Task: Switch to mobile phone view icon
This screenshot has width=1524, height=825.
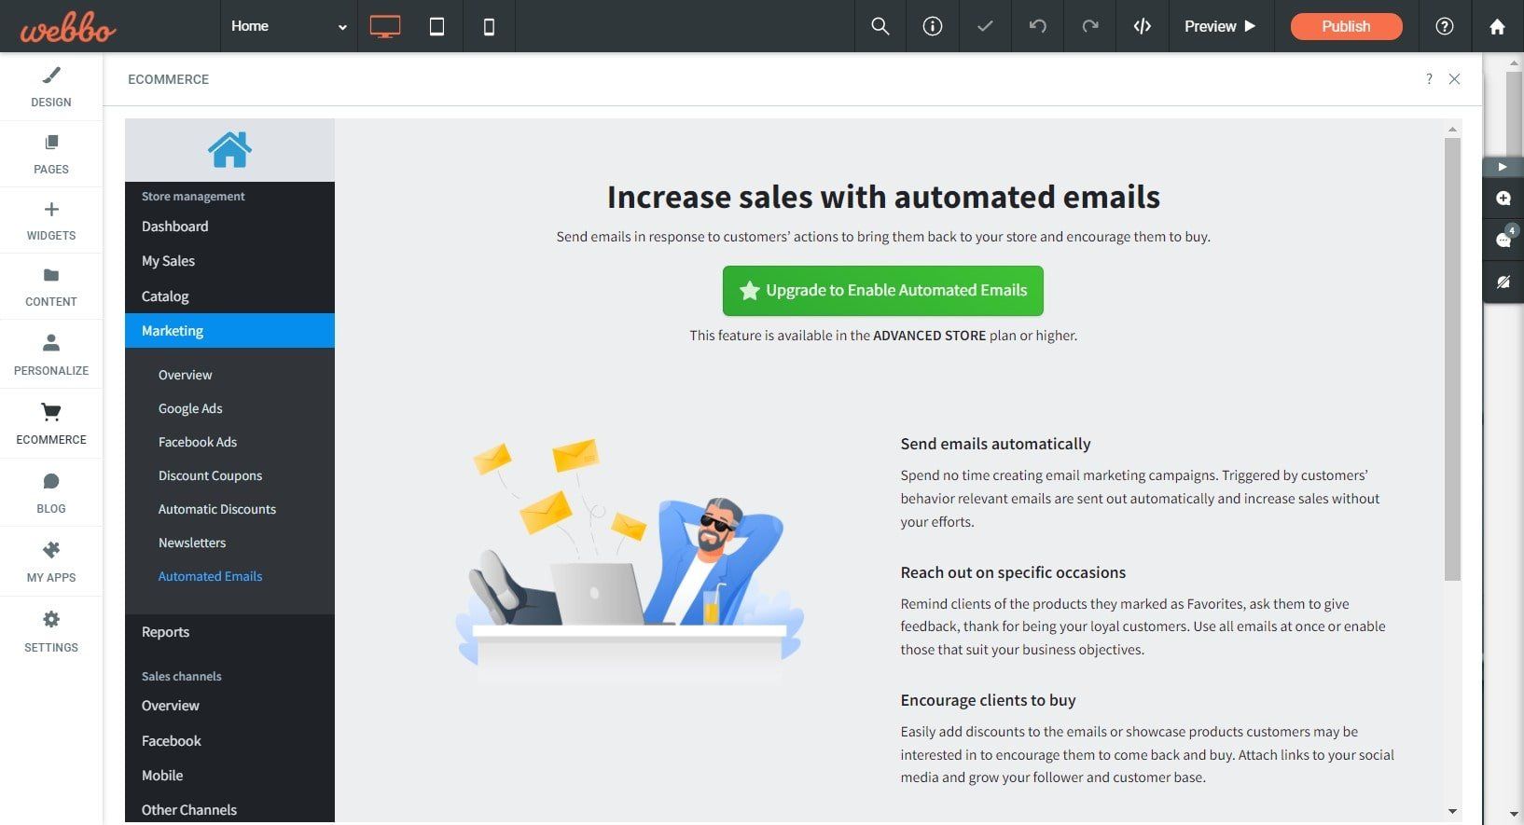Action: coord(489,27)
